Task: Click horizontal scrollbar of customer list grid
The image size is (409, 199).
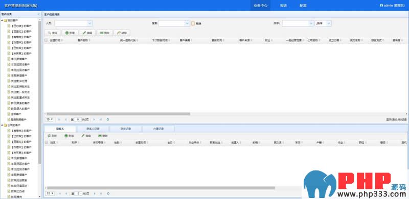Action: tap(119, 114)
